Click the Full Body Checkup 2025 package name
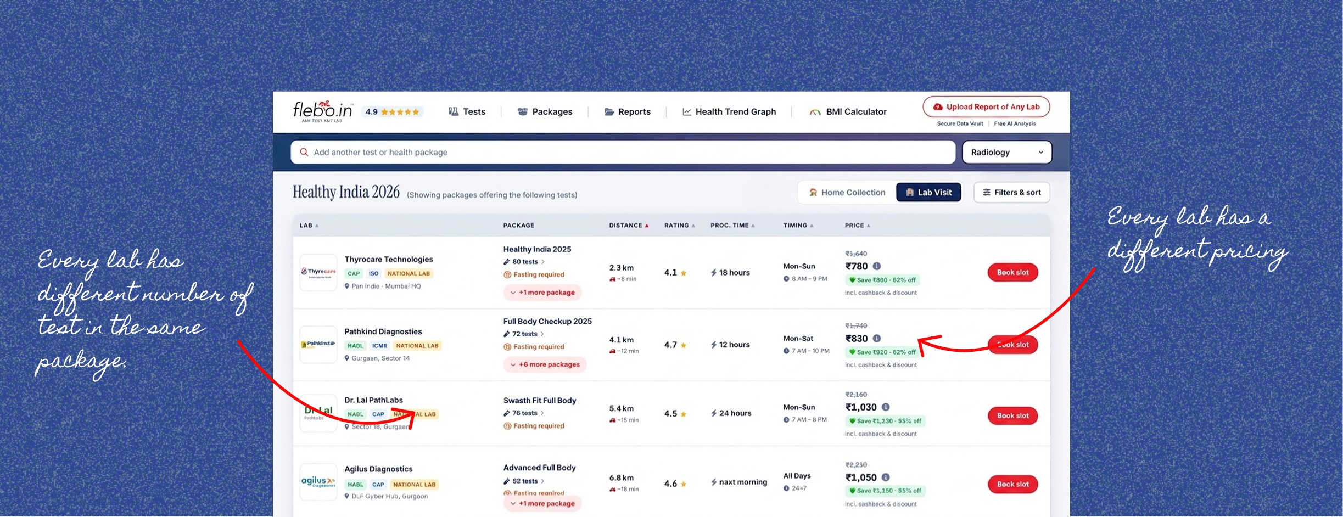 (547, 322)
